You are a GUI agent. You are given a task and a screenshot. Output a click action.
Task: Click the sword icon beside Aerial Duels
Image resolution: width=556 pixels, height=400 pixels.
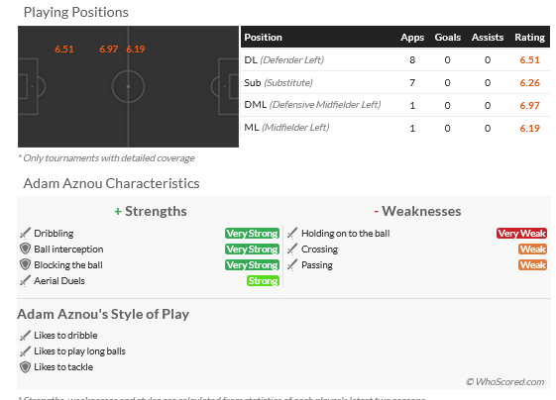click(25, 280)
